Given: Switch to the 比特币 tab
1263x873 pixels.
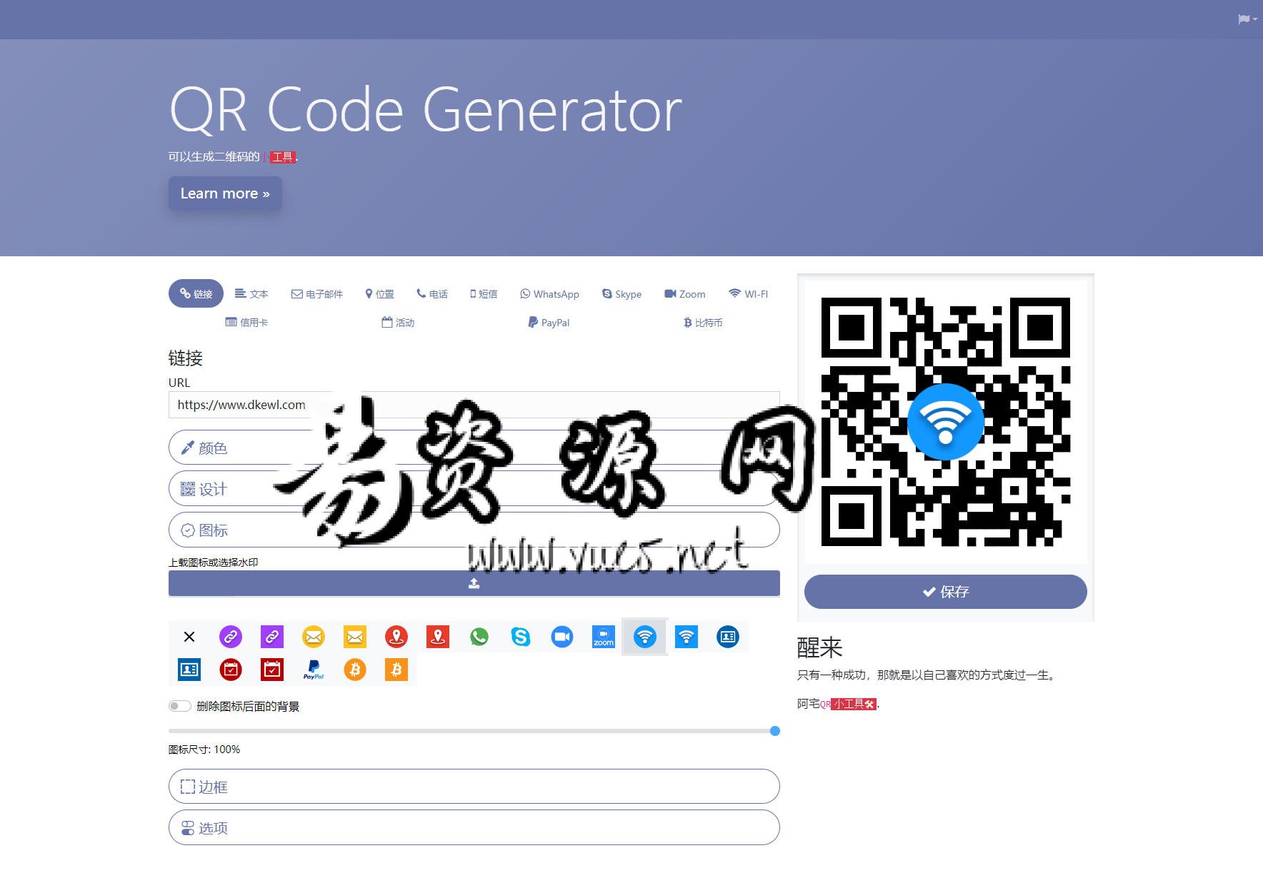Looking at the screenshot, I should [703, 322].
